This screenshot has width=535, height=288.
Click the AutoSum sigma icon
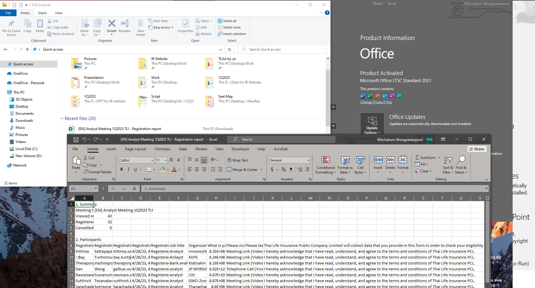tap(417, 158)
